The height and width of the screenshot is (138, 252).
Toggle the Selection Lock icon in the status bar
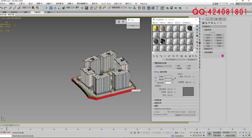point(135,132)
